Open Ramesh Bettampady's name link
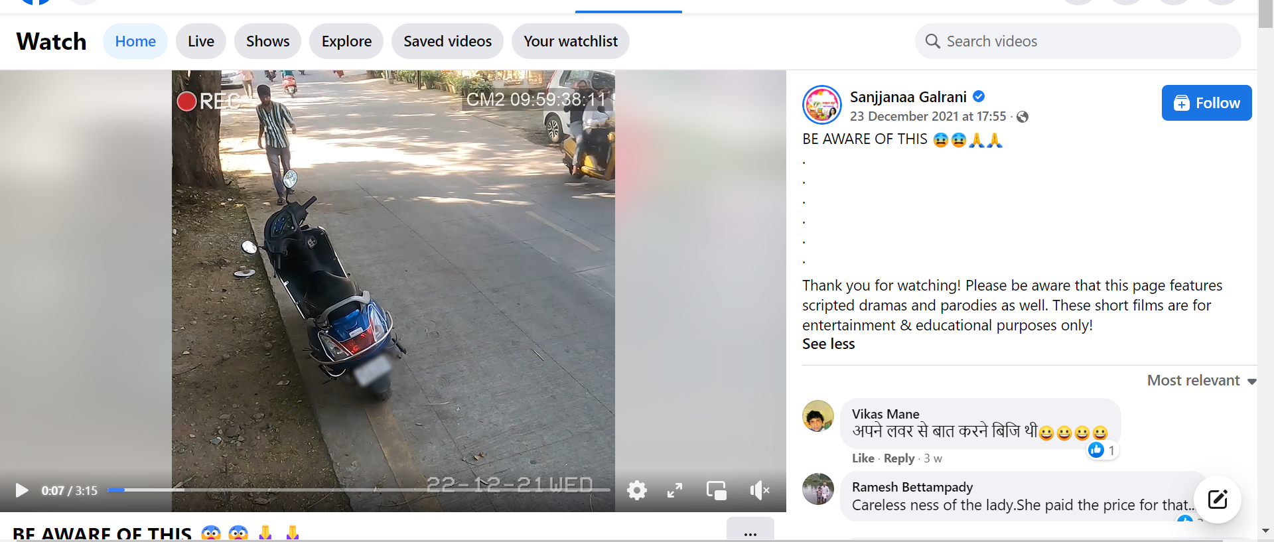The height and width of the screenshot is (542, 1274). 912,487
